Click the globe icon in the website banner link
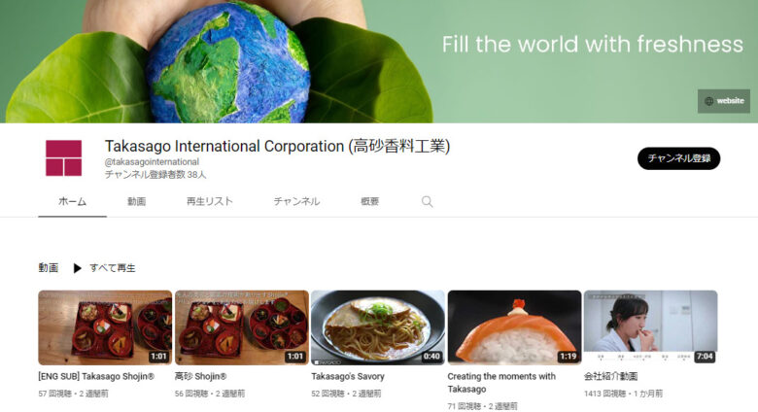Screen dimensions: 758x412 coord(708,101)
